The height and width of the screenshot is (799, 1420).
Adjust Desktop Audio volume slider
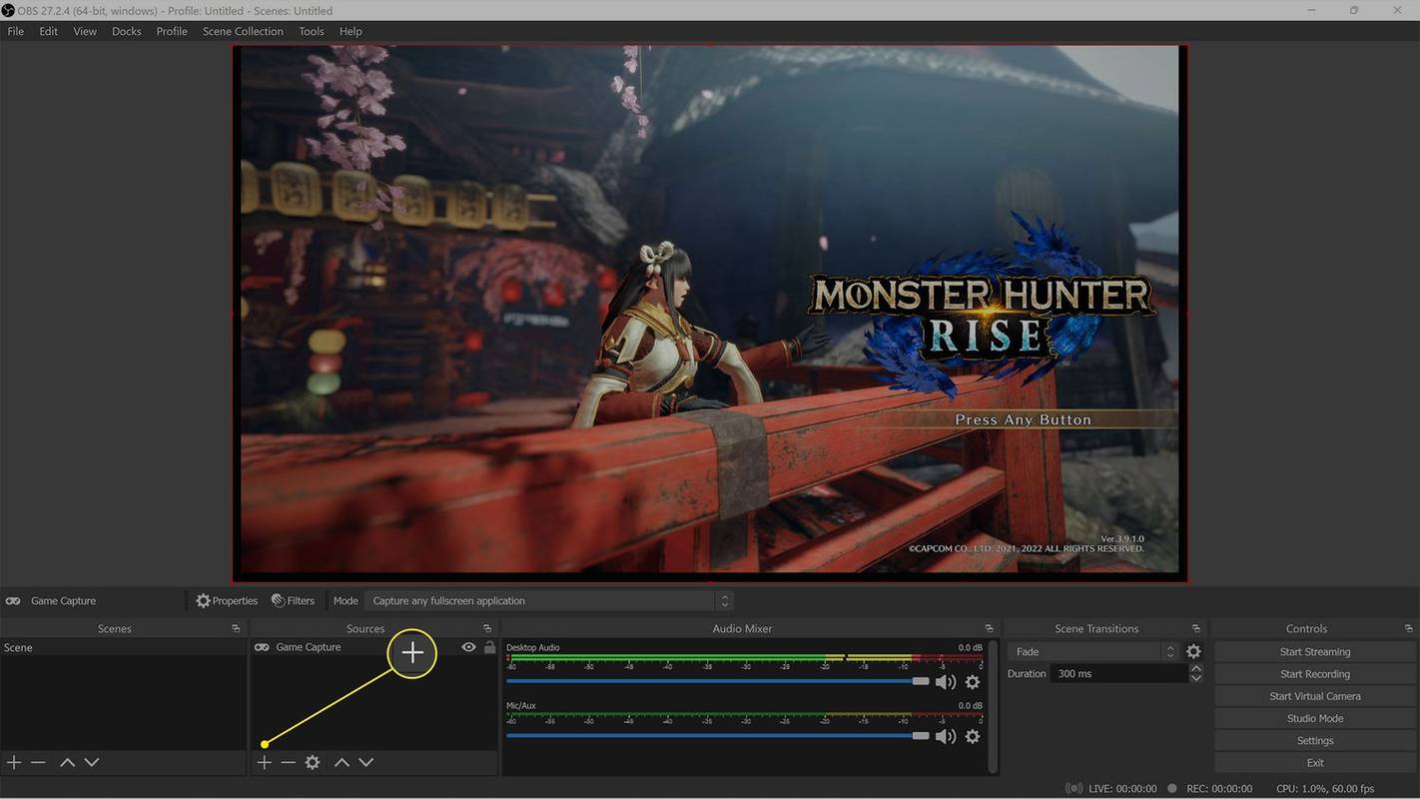(718, 681)
